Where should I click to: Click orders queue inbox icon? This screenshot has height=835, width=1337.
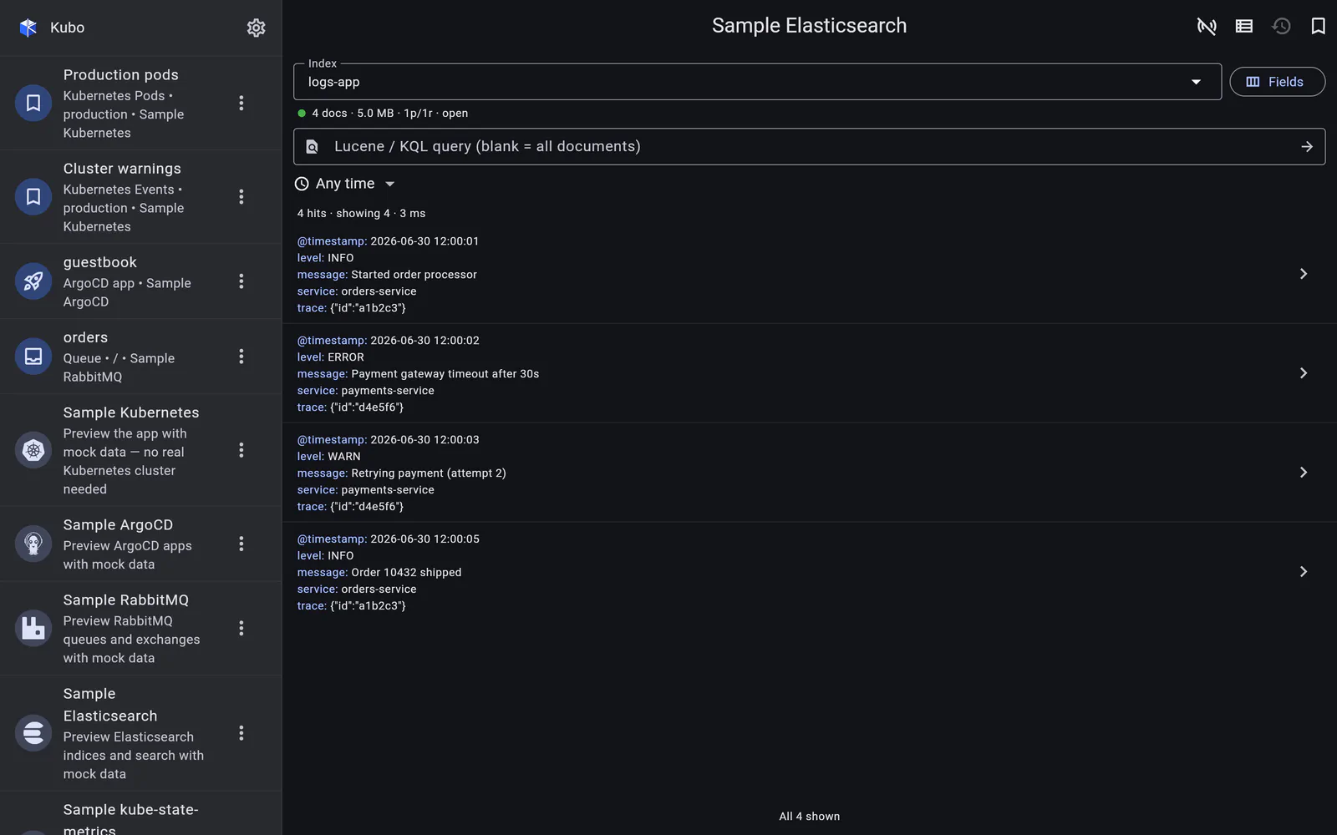point(33,357)
